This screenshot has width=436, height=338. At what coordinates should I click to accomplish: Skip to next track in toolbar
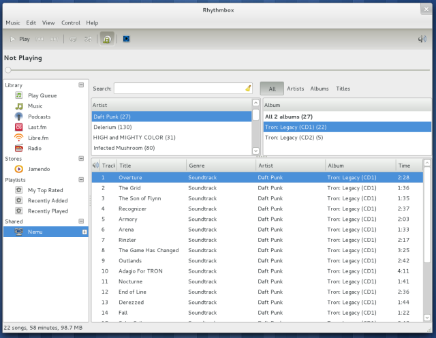click(x=54, y=40)
